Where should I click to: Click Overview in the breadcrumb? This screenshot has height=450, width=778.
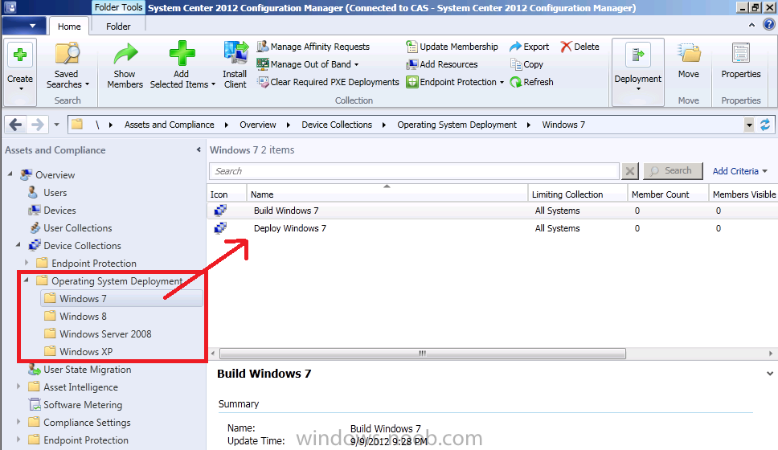click(257, 125)
